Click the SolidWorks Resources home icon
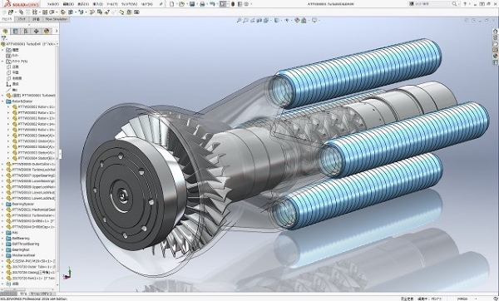 coord(495,32)
